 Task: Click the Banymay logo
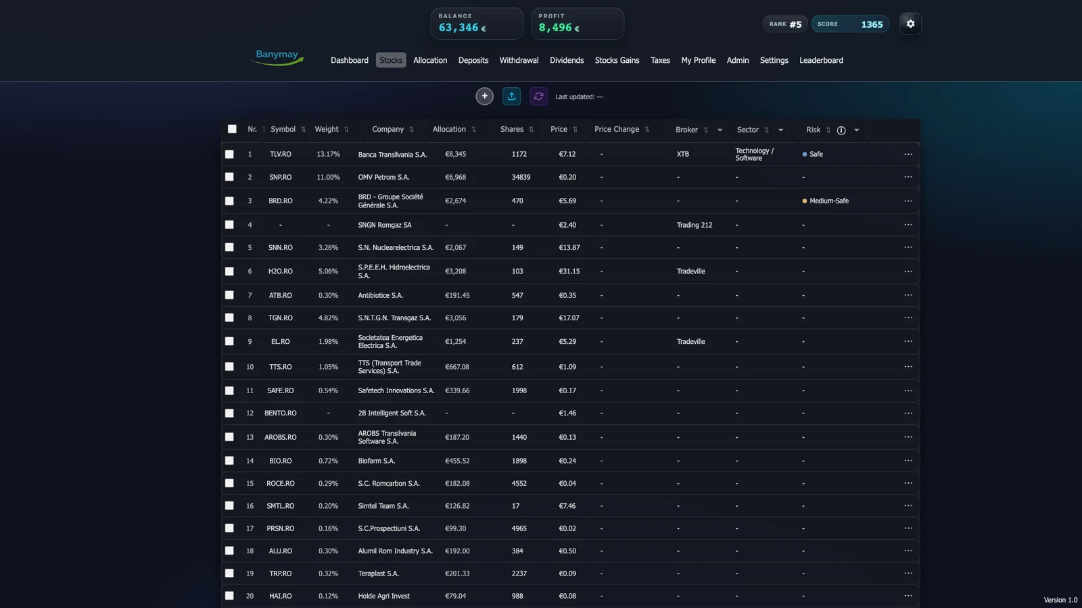pyautogui.click(x=278, y=57)
